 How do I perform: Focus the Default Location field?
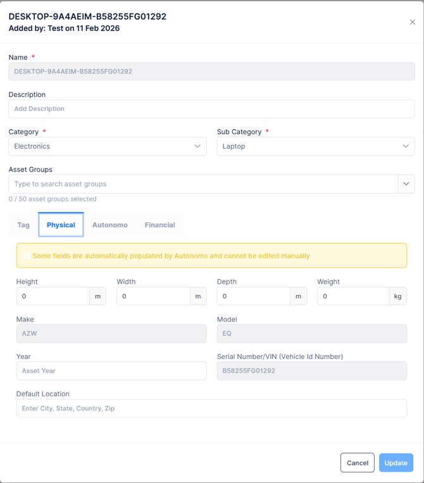(211, 408)
